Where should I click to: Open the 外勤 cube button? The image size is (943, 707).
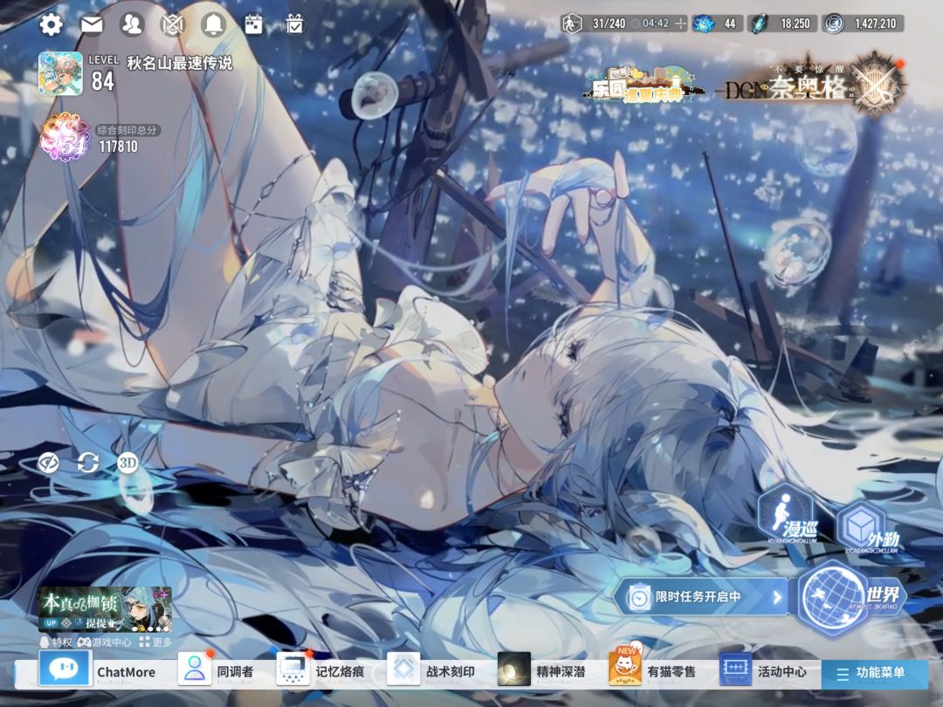tap(869, 529)
